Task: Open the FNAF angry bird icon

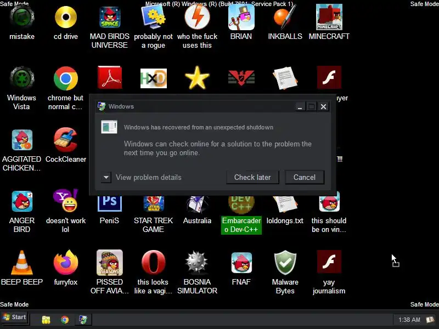Action: [x=241, y=263]
